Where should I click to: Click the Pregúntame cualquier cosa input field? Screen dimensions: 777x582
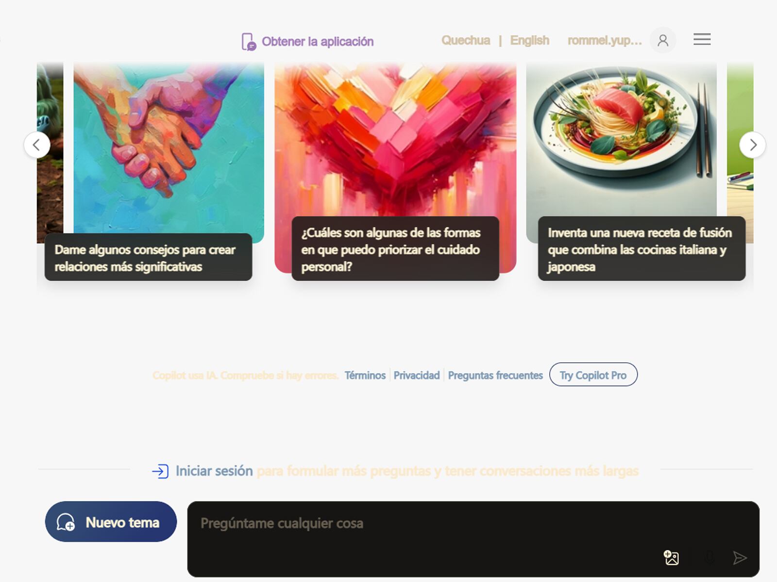473,539
